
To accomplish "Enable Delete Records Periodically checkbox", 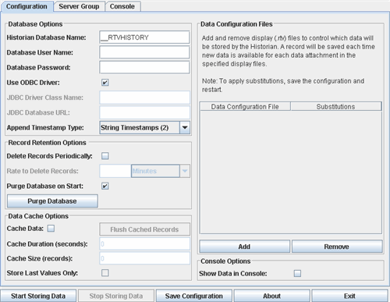I will tap(105, 156).
